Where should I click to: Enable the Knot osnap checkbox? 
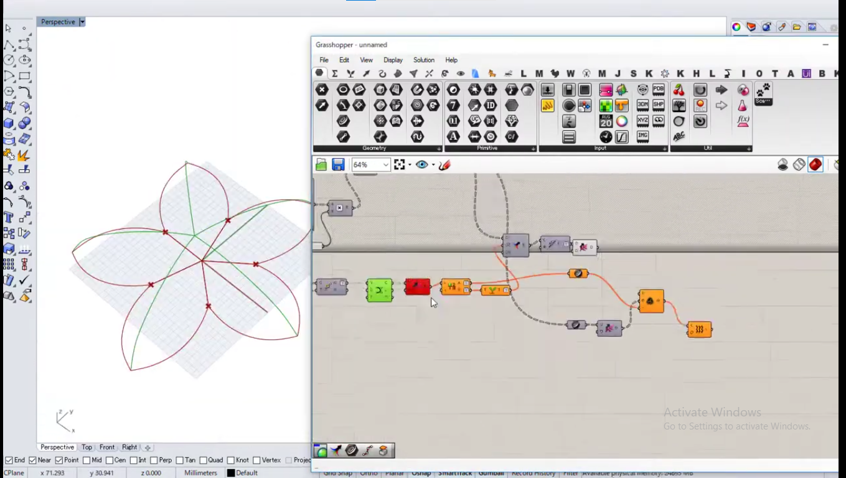pos(231,461)
